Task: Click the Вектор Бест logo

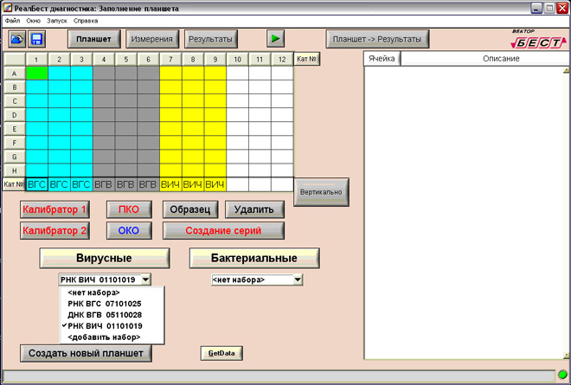Action: click(x=538, y=39)
